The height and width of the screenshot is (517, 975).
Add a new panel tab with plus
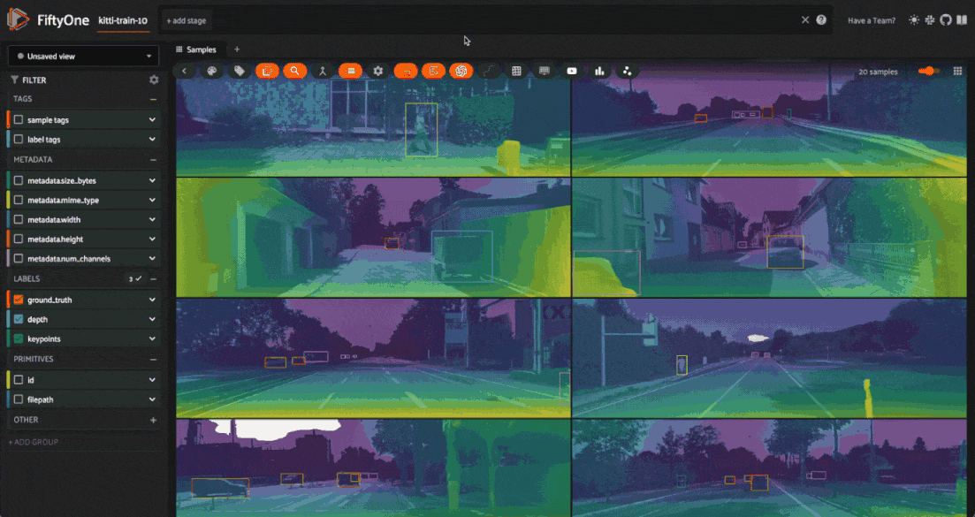click(237, 49)
